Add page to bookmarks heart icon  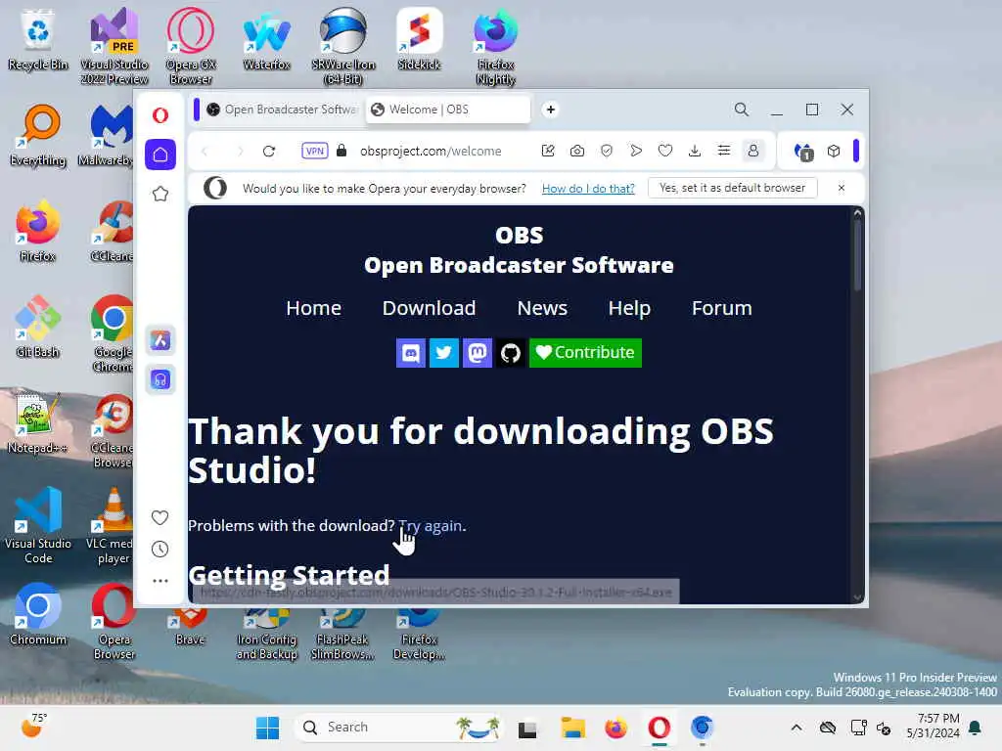point(665,152)
